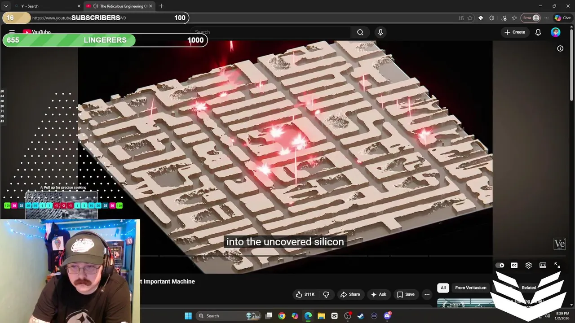
Task: Close The Ridiculous Engineering tab
Action: coord(150,6)
